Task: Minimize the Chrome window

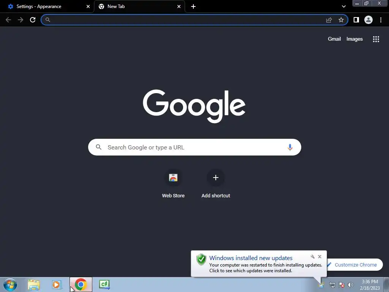Action: coord(357,3)
